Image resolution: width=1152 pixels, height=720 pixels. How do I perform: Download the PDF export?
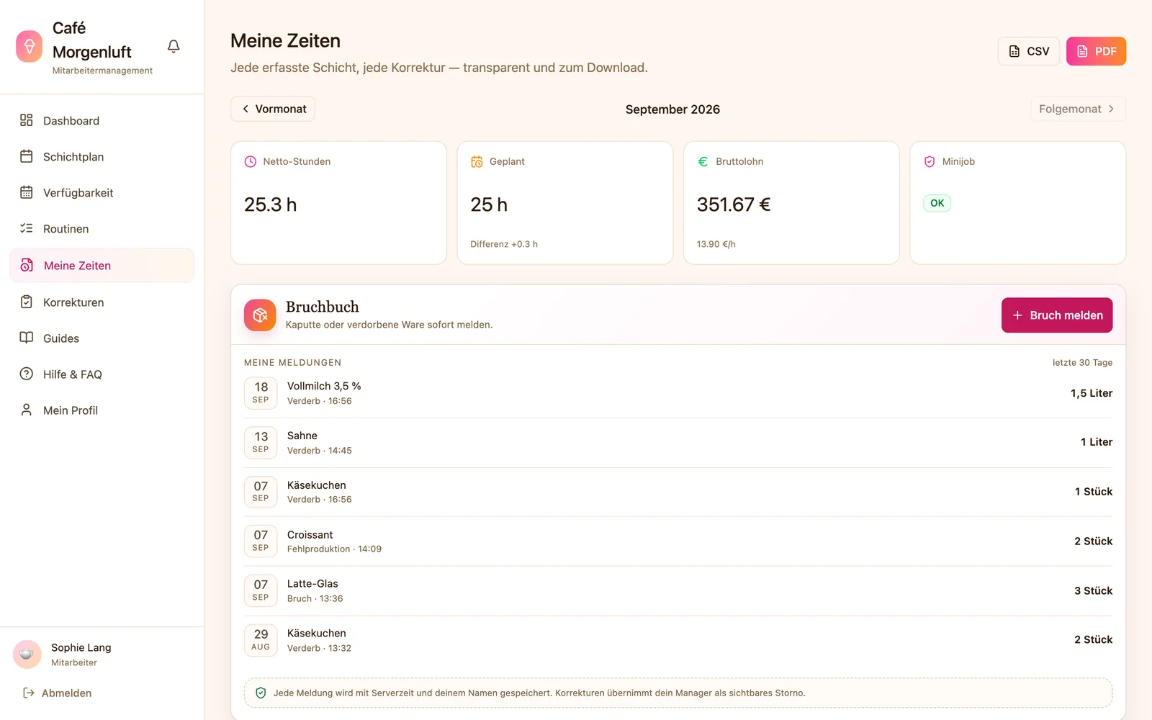[x=1096, y=51]
